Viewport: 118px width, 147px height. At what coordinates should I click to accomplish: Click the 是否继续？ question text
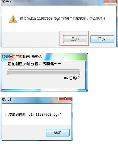(97, 19)
